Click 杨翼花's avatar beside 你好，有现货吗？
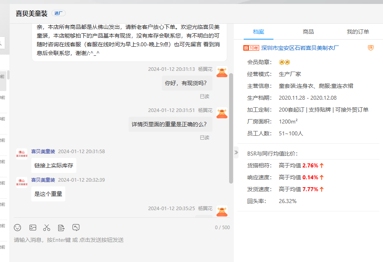Image resolution: width=383 pixels, height=262 pixels. click(222, 72)
